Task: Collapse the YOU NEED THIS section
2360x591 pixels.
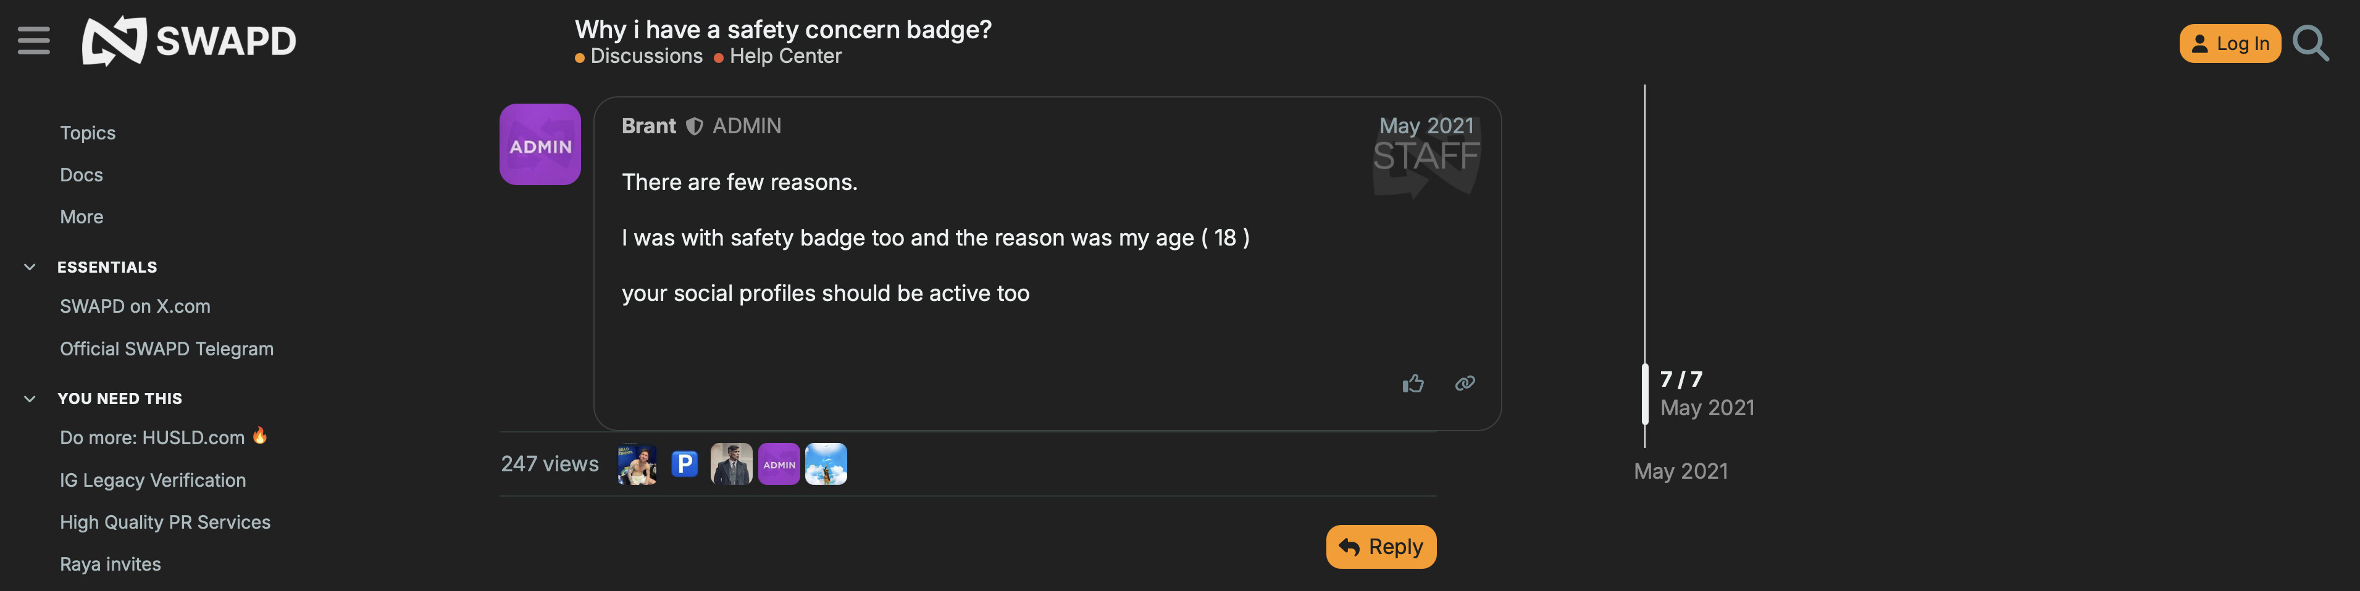Action: coord(30,399)
